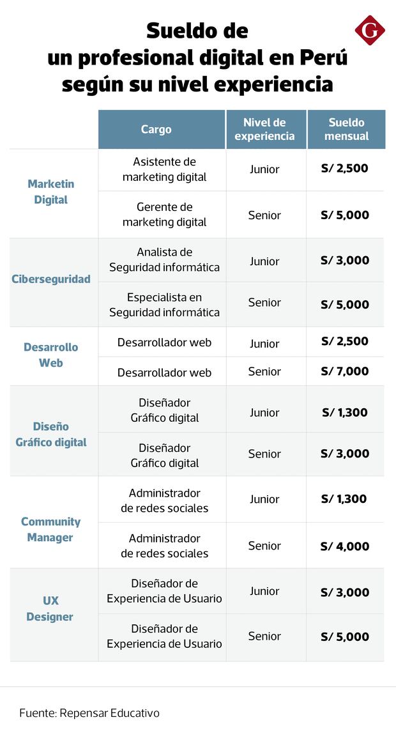Click the red G logo icon

pos(370,31)
